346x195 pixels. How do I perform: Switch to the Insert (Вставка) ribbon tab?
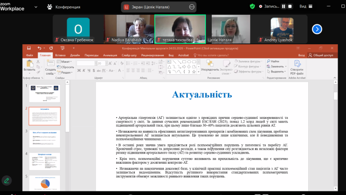[x=60, y=55]
